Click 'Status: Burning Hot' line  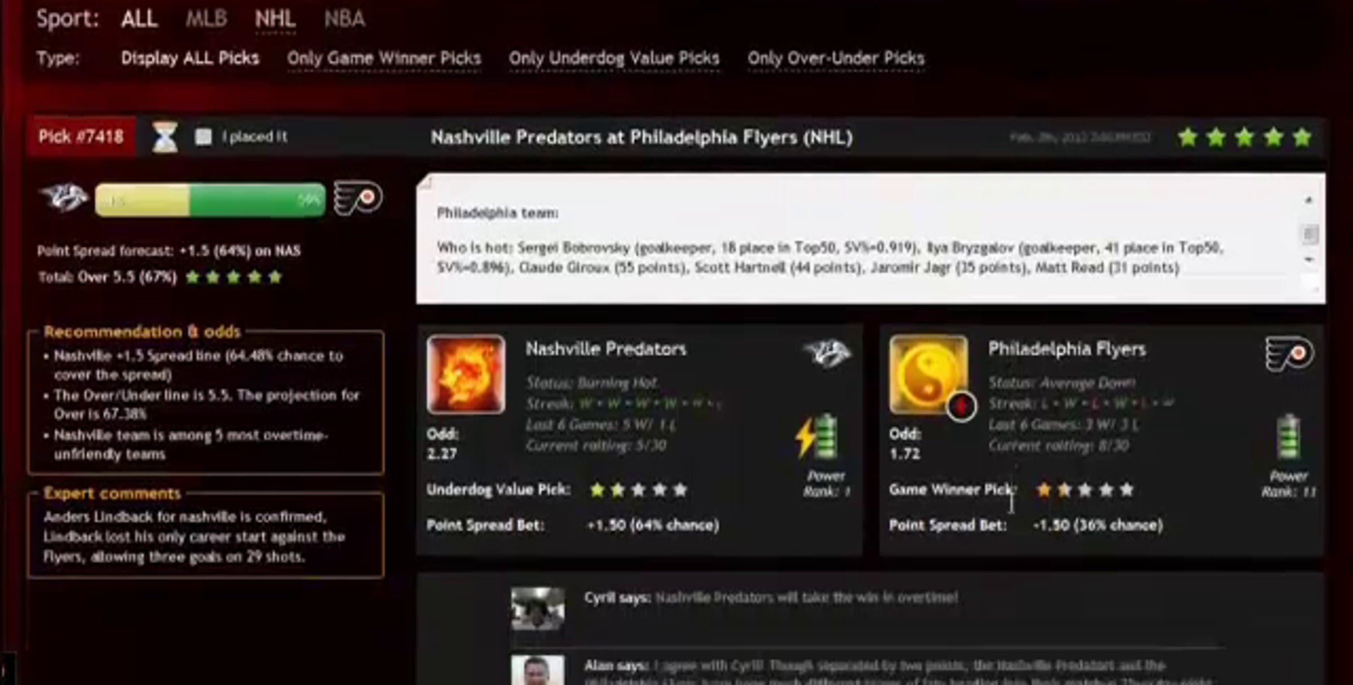(x=592, y=383)
